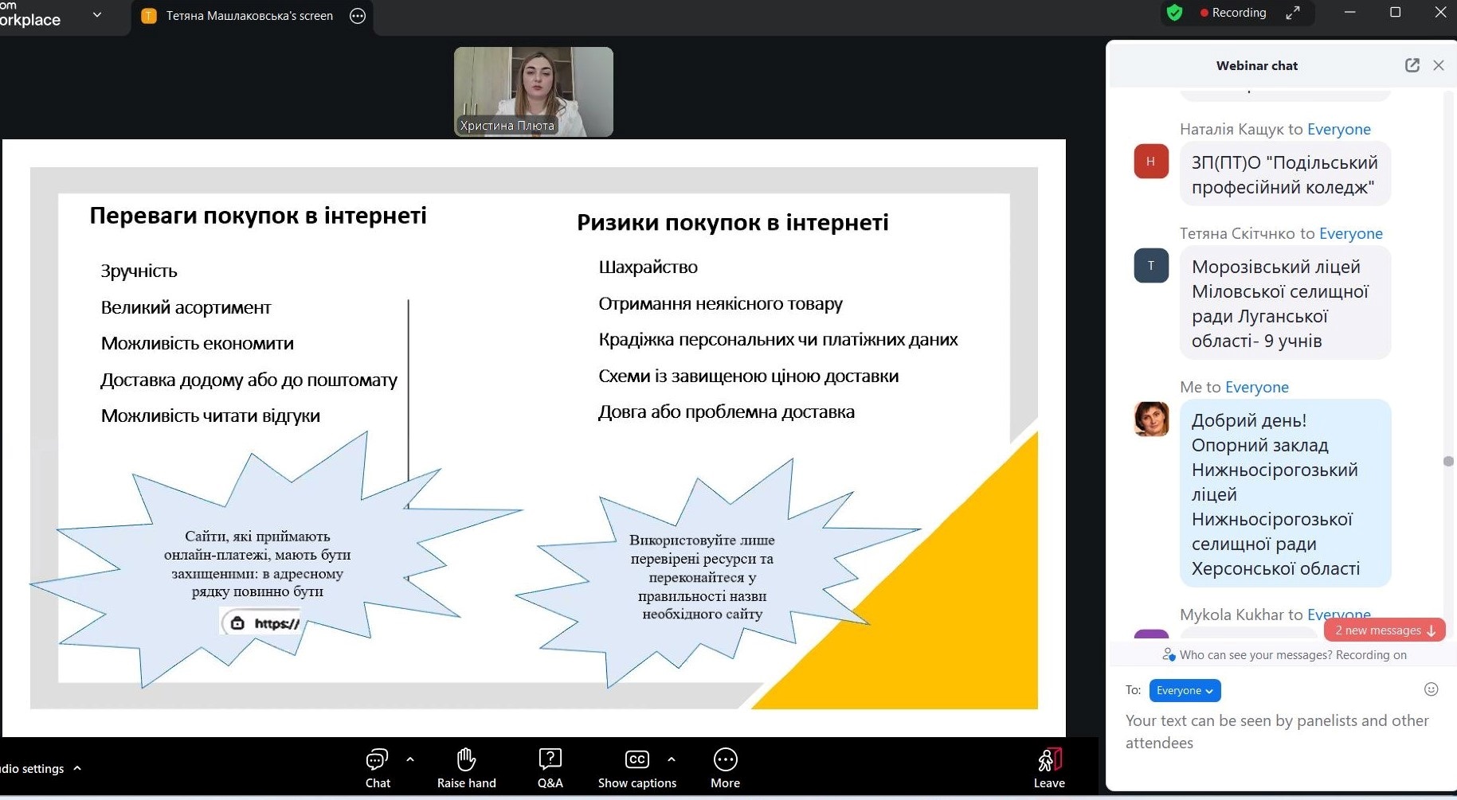Image resolution: width=1457 pixels, height=800 pixels.
Task: Click the Raise hand icon
Action: (466, 760)
